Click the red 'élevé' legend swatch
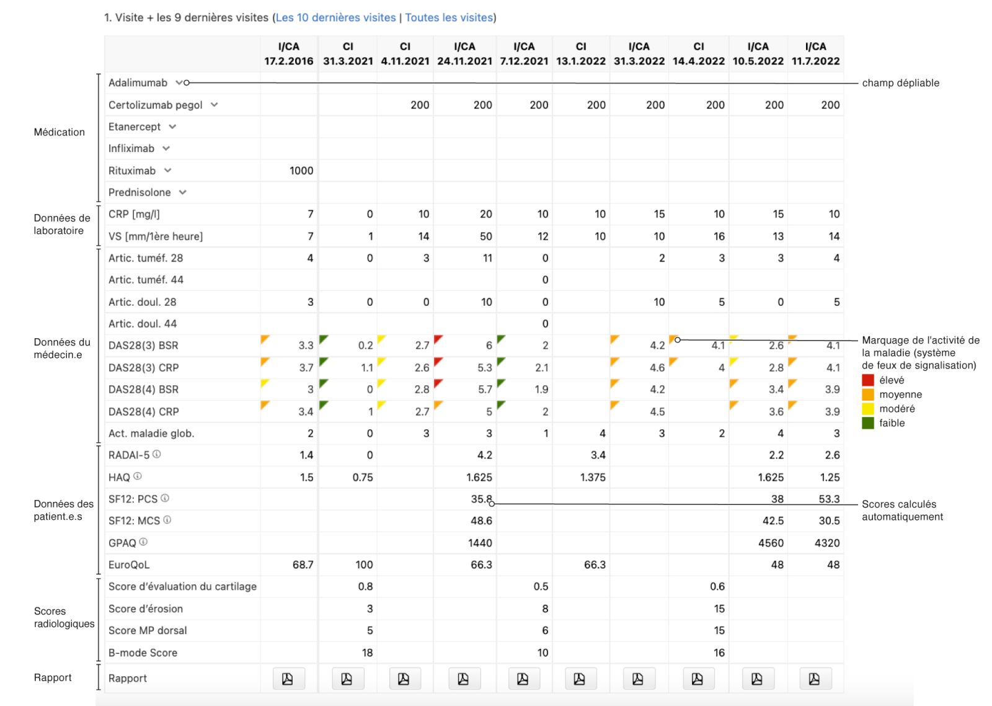This screenshot has width=992, height=706. click(x=868, y=380)
